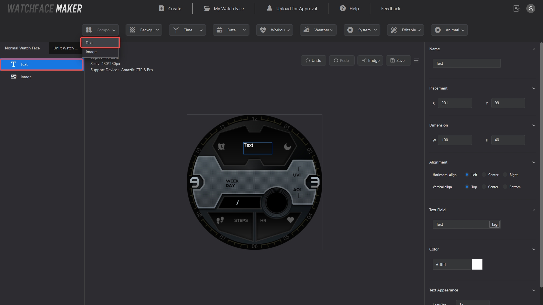Click the My Watch Face folder icon
This screenshot has width=543, height=305.
[207, 8]
